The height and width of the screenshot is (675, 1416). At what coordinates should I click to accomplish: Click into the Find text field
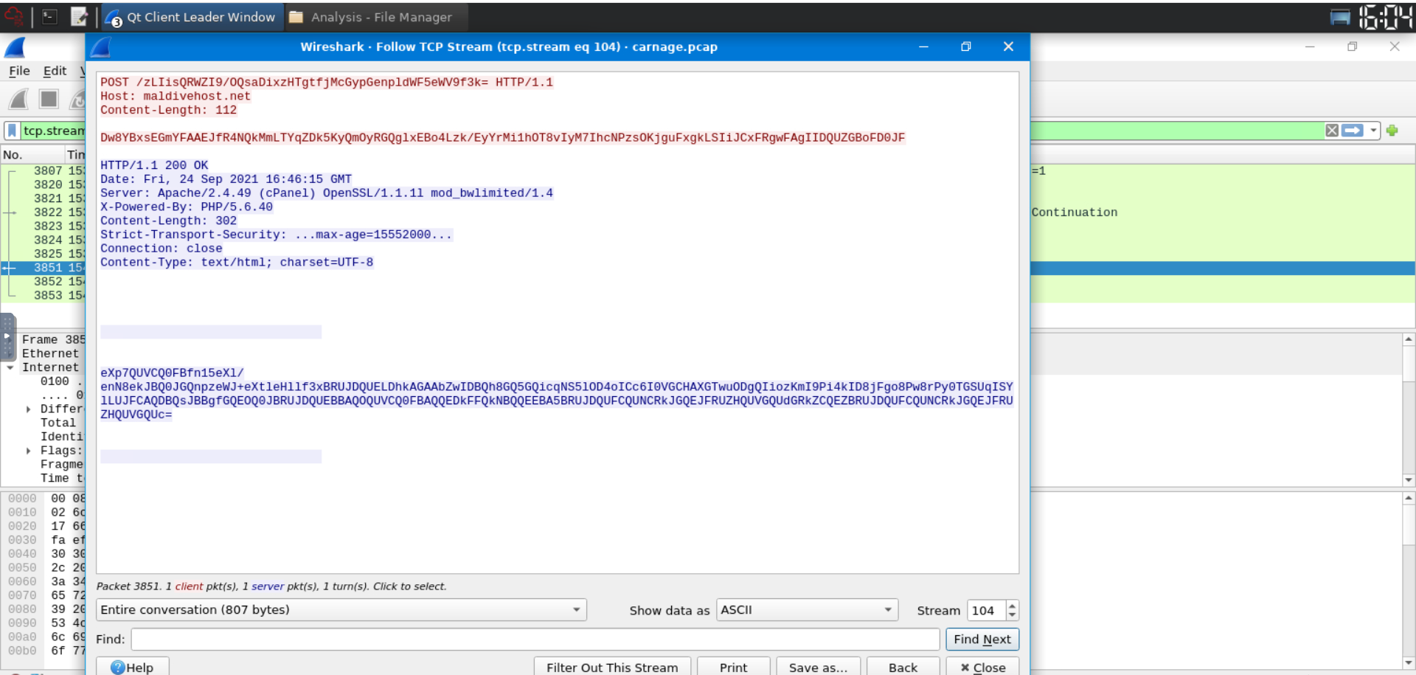point(535,639)
